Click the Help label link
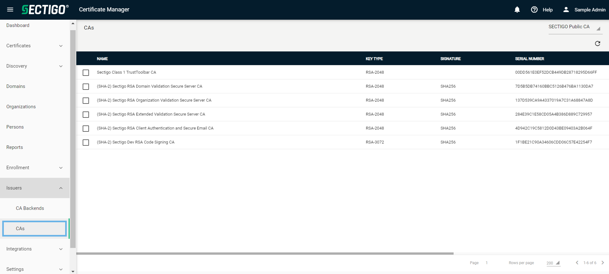The height and width of the screenshot is (274, 609). [x=548, y=10]
